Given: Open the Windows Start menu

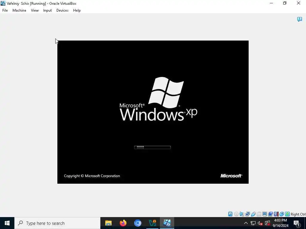Looking at the screenshot, I should point(7,223).
